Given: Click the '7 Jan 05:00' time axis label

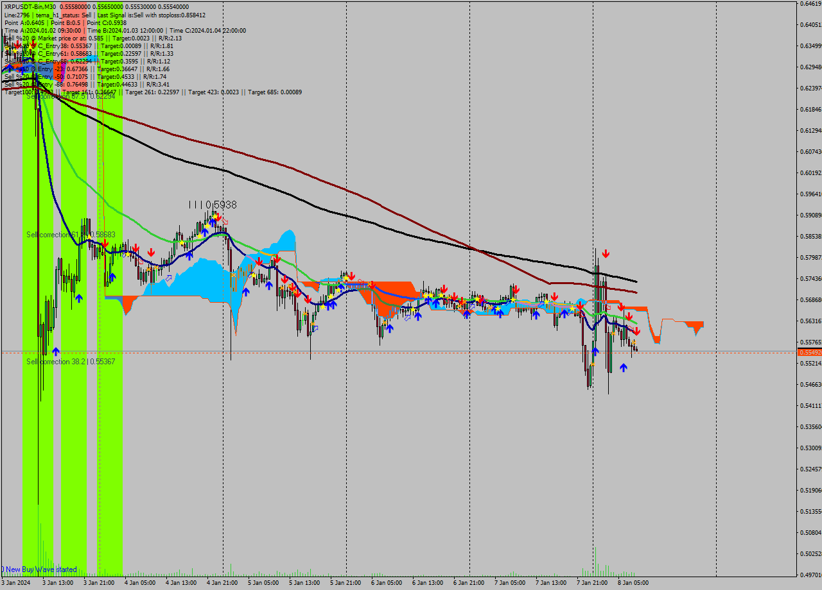Looking at the screenshot, I should coord(510,583).
